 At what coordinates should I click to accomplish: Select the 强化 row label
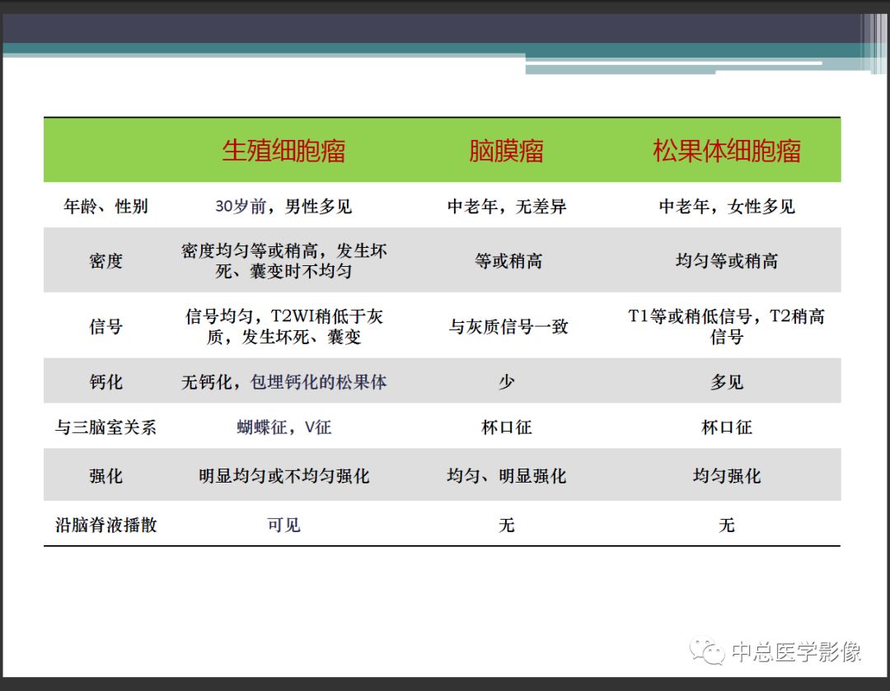105,475
